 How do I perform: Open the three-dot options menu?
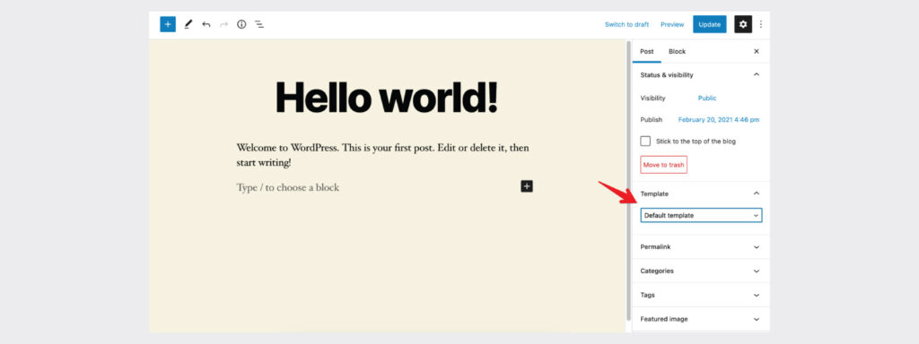(x=761, y=24)
